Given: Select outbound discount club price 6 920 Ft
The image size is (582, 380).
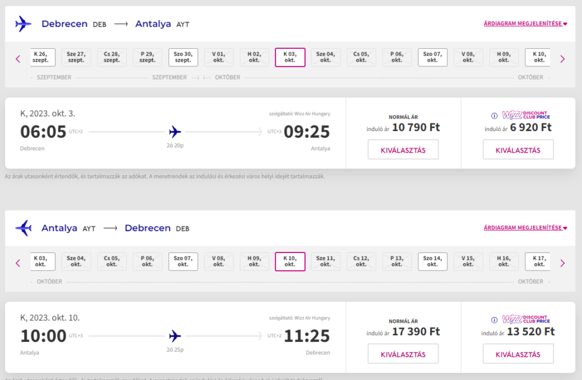Looking at the screenshot, I should pyautogui.click(x=518, y=150).
